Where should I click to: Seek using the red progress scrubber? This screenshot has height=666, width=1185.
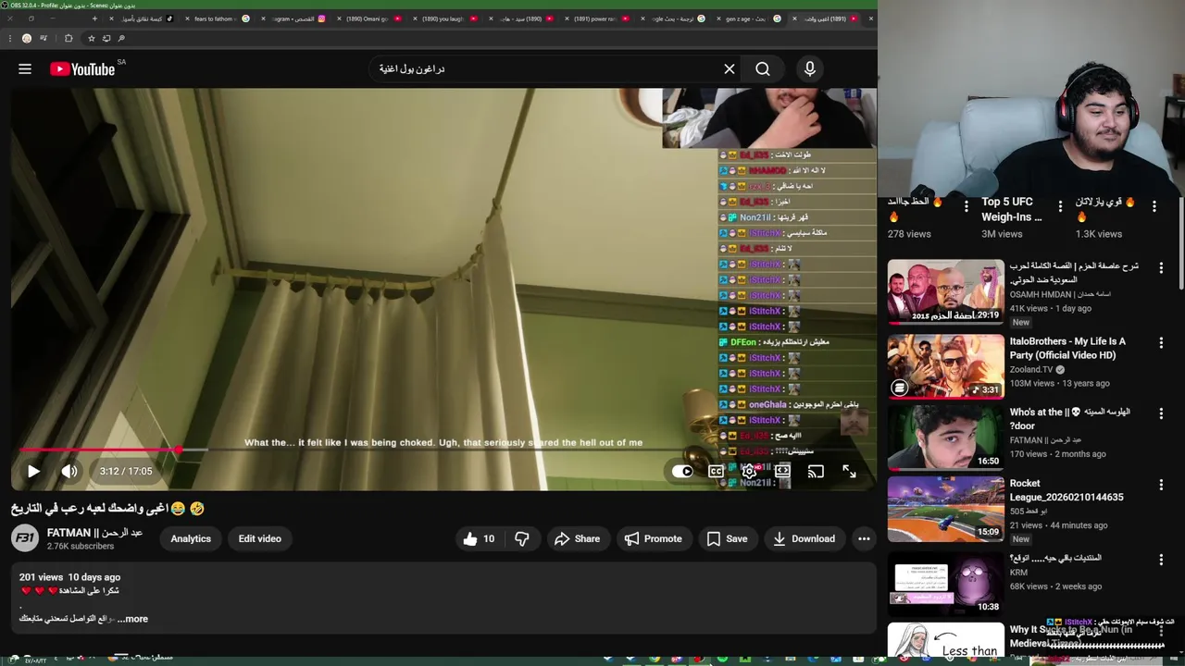click(x=178, y=450)
